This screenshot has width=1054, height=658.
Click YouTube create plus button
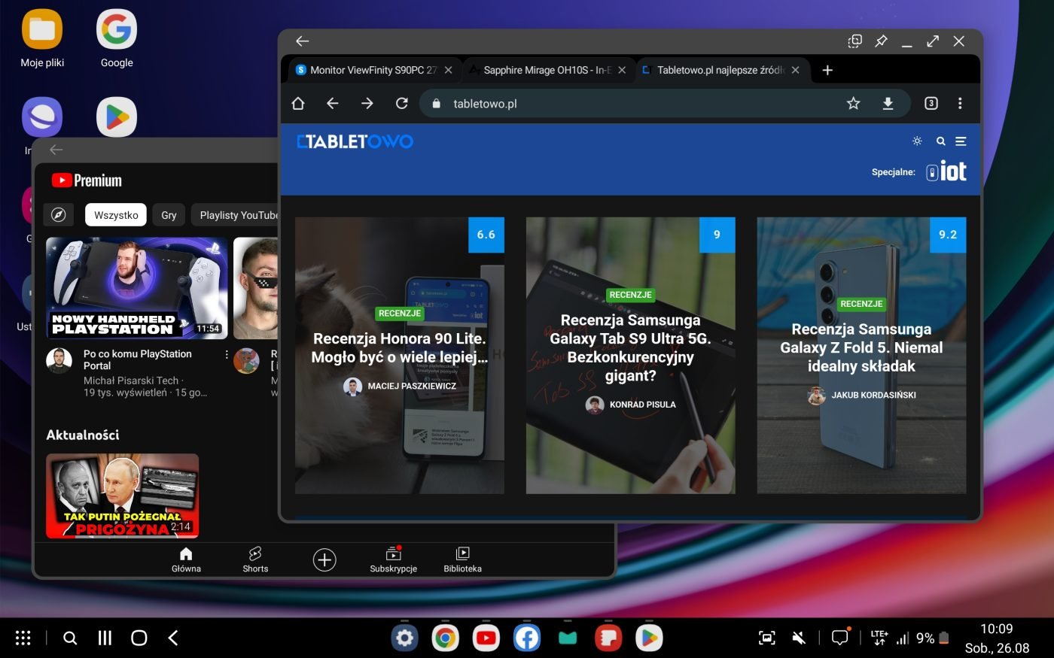click(x=324, y=560)
